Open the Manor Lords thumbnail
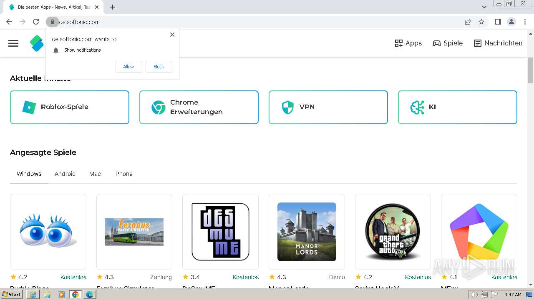 click(307, 232)
